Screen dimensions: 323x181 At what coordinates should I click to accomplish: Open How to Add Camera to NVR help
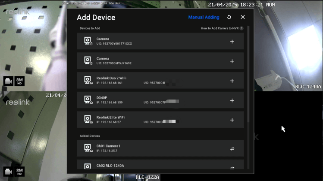click(x=220, y=28)
